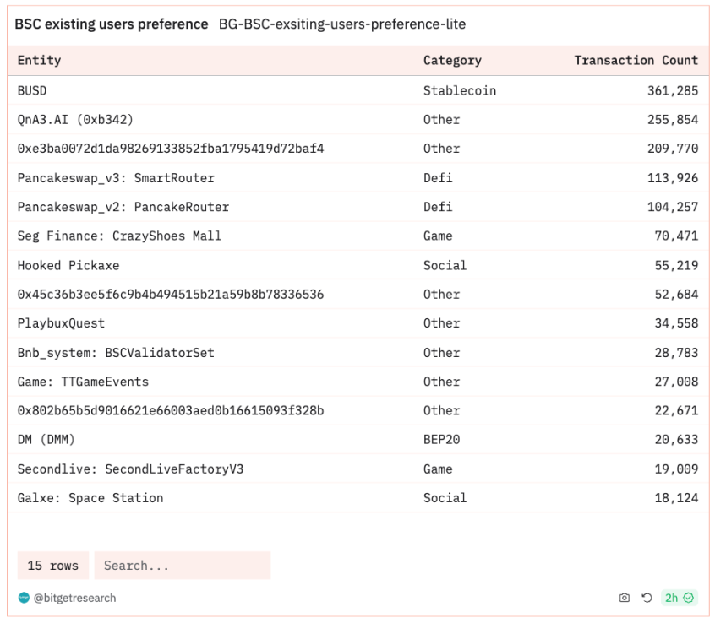Click the BSC existing users preference title
The image size is (715, 623).
click(x=112, y=24)
